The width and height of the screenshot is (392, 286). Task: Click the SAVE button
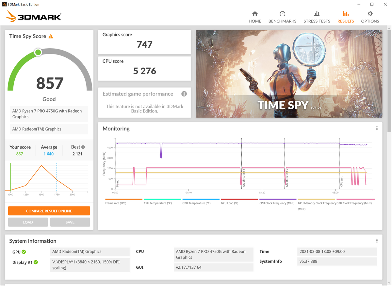[x=70, y=222]
